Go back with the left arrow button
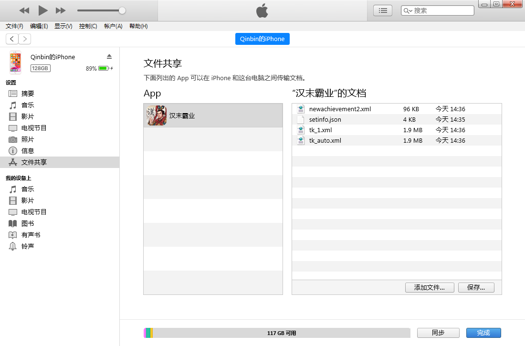The image size is (525, 346). click(12, 39)
